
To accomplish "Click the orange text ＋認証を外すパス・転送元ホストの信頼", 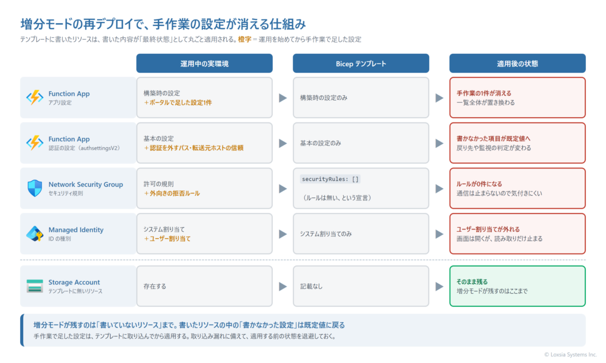I will 194,148.
